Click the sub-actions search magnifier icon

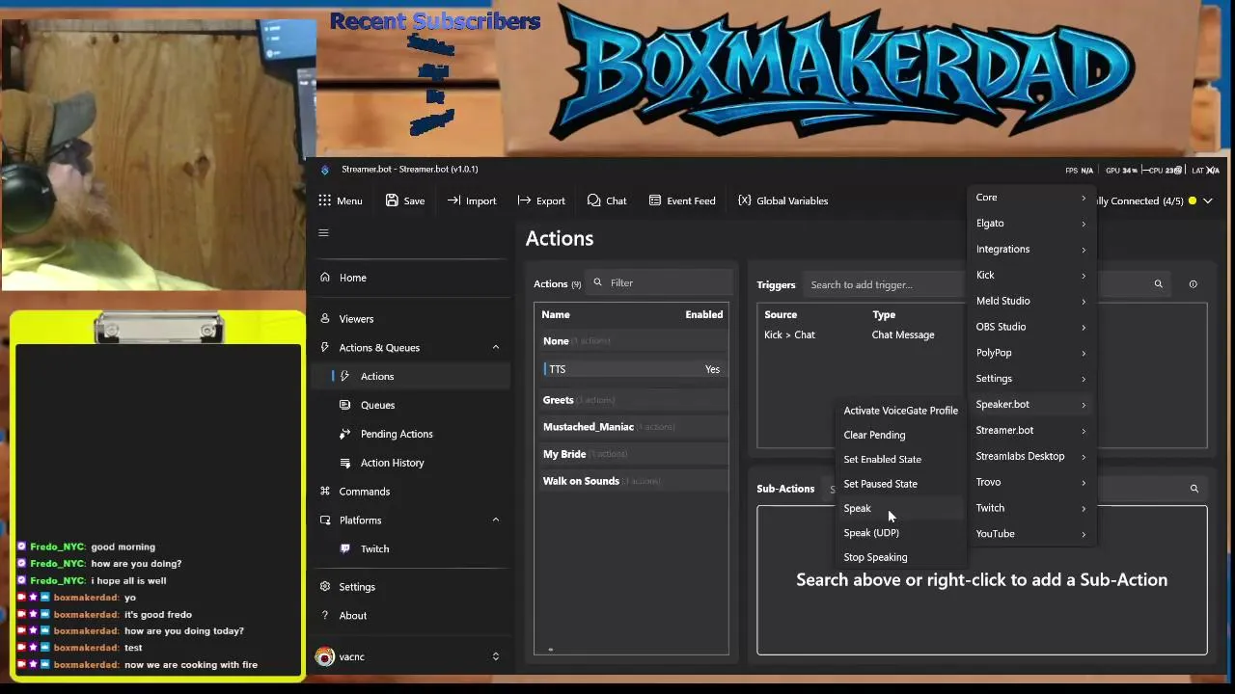[1194, 489]
